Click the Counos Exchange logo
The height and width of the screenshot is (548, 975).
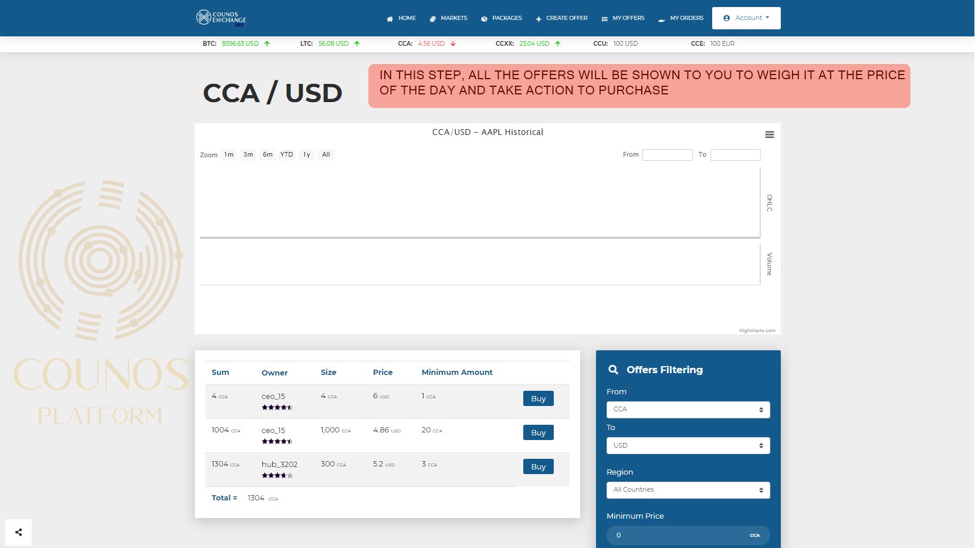tap(221, 18)
